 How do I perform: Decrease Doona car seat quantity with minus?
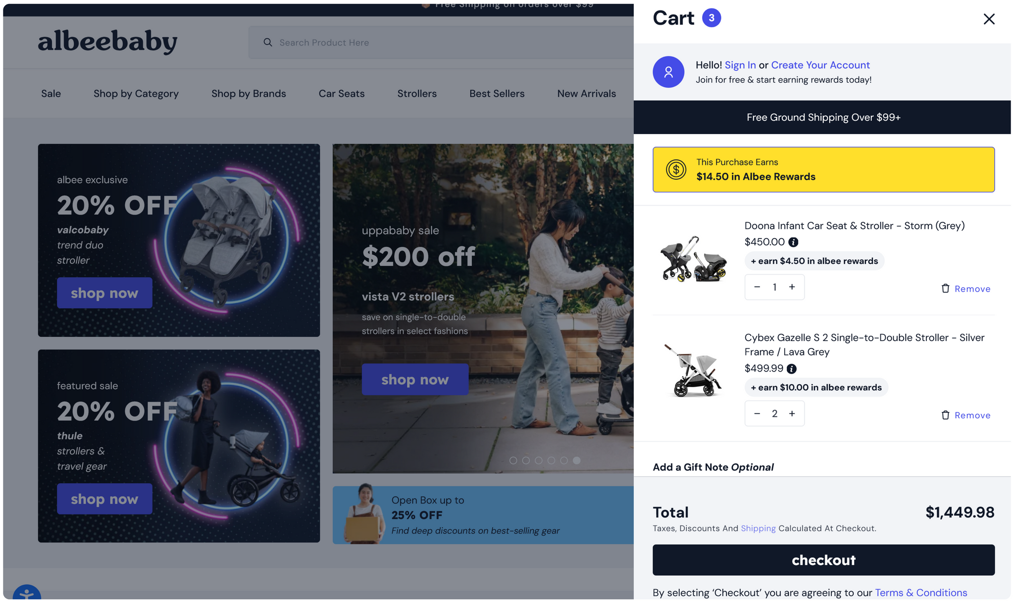(x=757, y=287)
